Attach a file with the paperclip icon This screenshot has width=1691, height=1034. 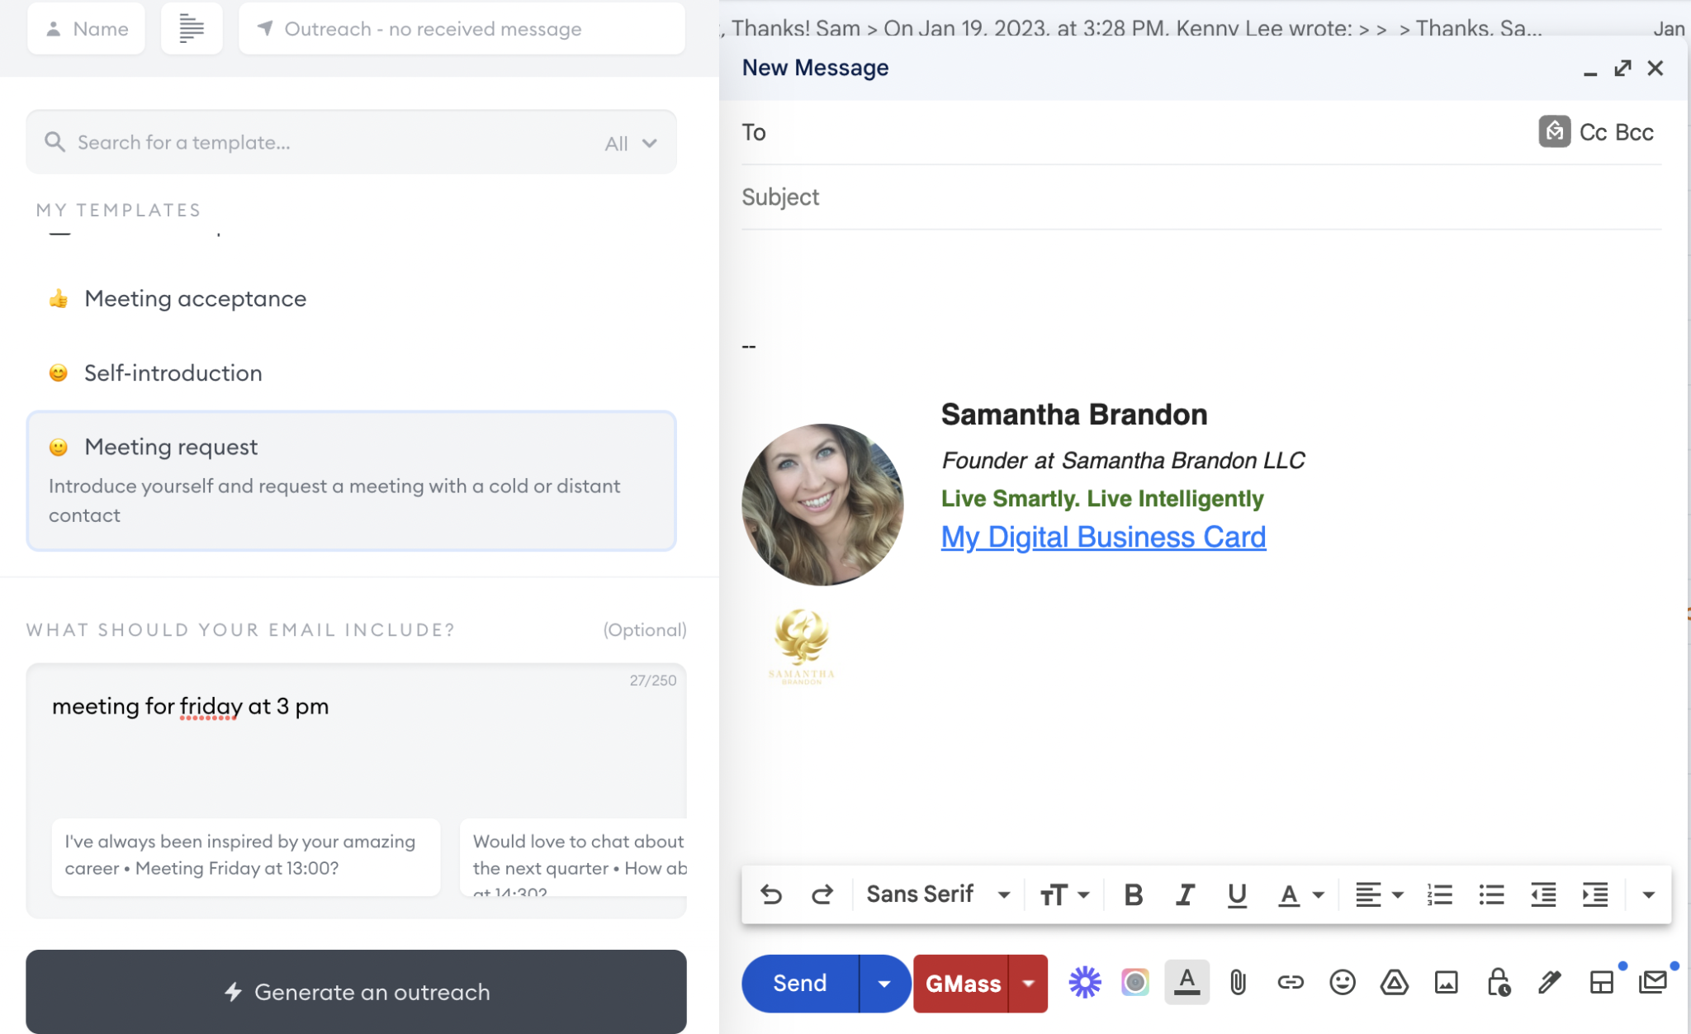pyautogui.click(x=1236, y=983)
